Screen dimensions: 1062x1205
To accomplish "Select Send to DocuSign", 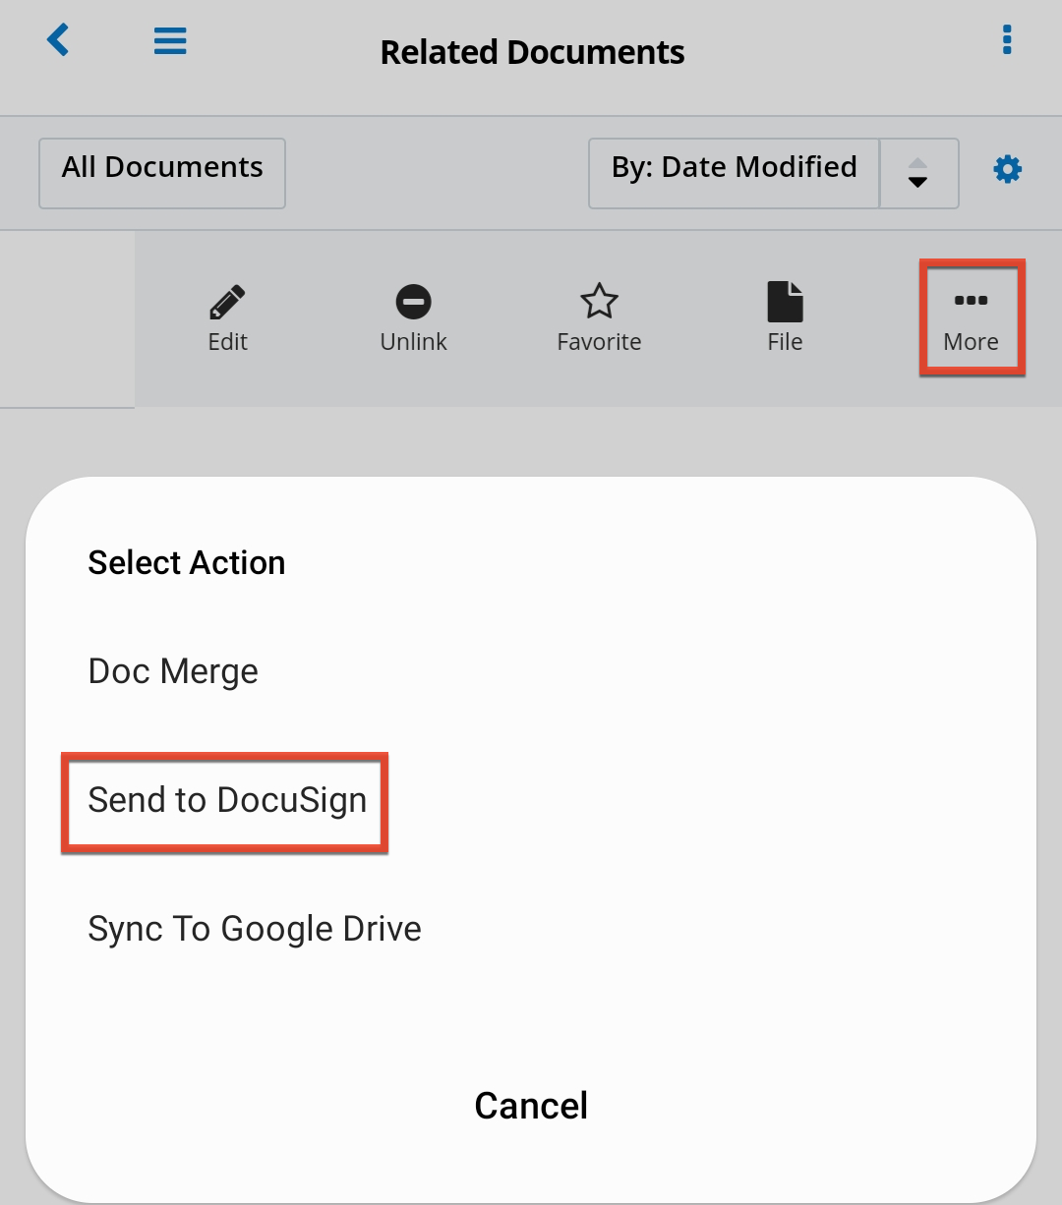I will click(x=227, y=800).
